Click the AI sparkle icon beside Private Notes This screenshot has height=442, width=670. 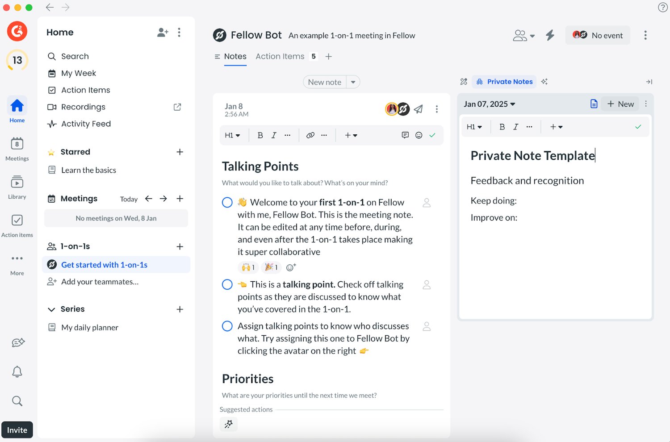click(544, 82)
